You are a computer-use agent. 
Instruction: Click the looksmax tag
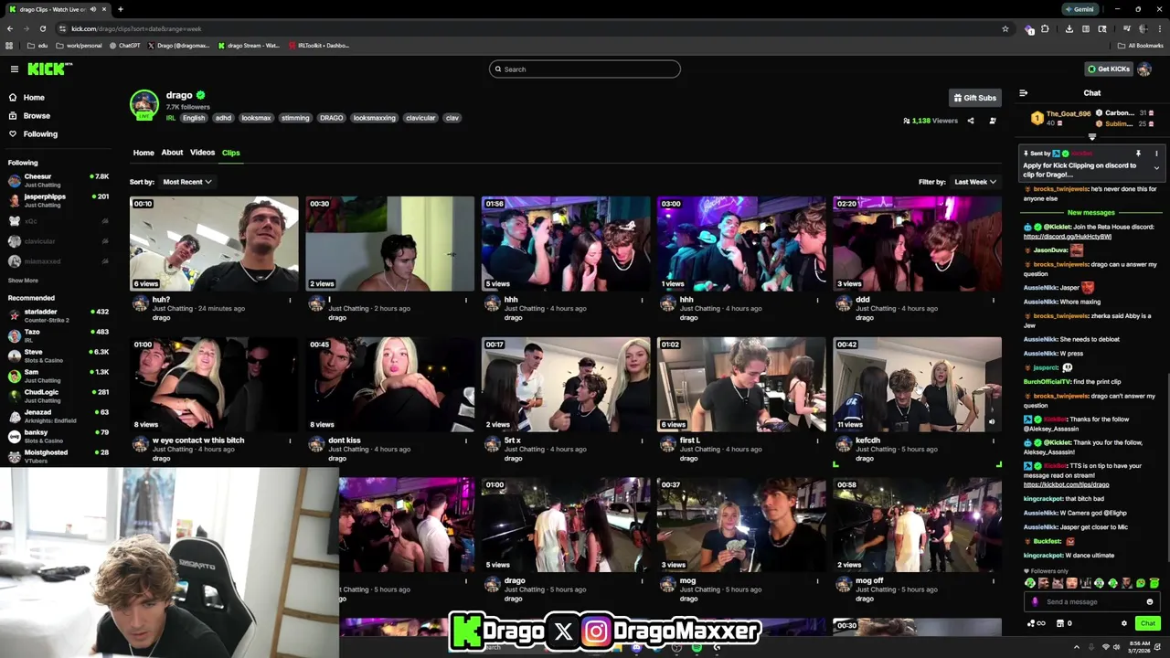pyautogui.click(x=256, y=118)
